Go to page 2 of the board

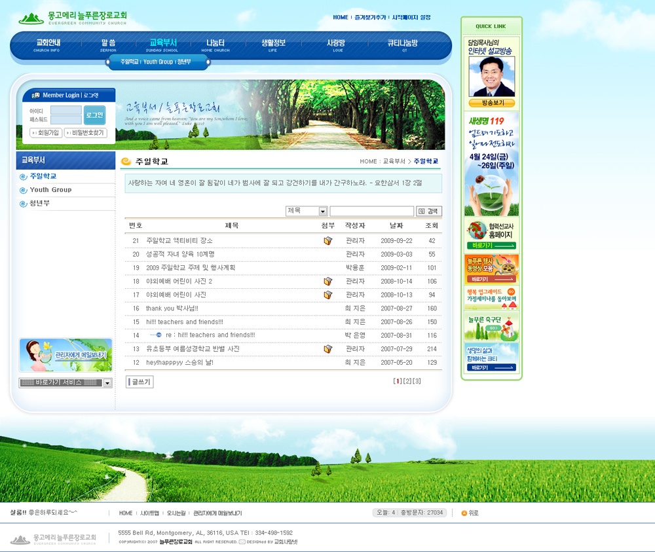pyautogui.click(x=407, y=381)
